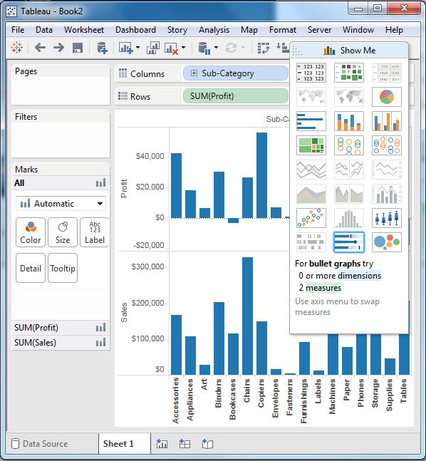Select the box-and-whisker plot option
The image size is (426, 461).
(x=386, y=218)
